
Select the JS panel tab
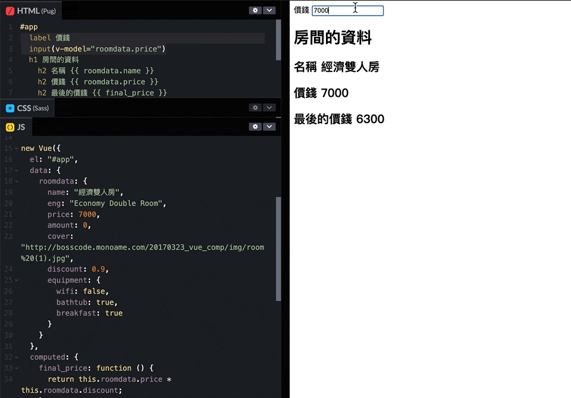[x=16, y=127]
